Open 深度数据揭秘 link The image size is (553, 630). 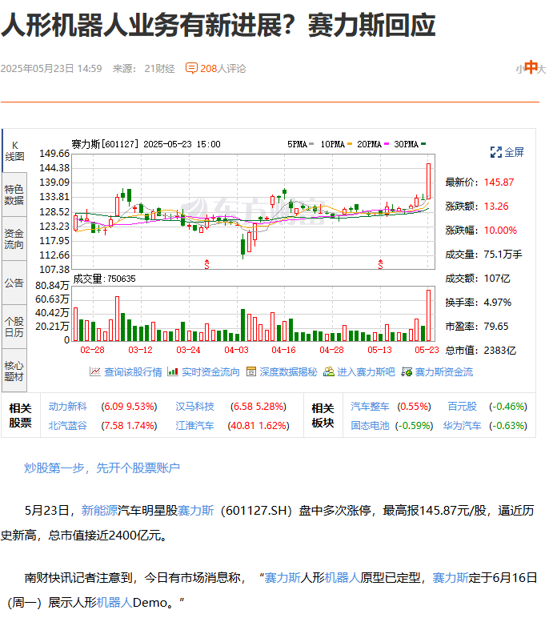[288, 372]
